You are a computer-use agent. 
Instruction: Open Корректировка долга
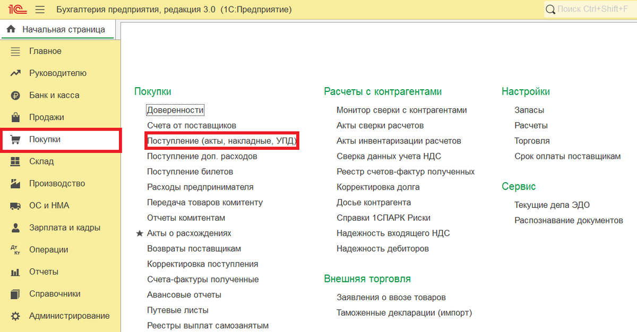[378, 188]
